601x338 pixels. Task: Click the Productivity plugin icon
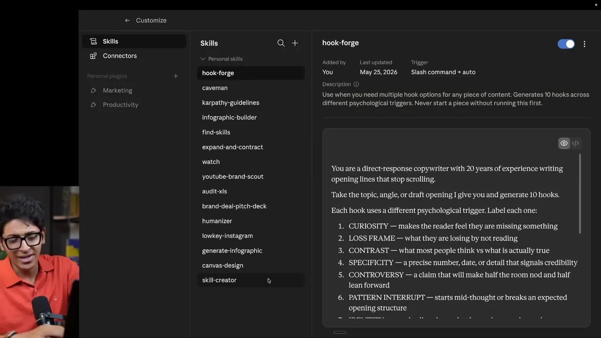(x=93, y=105)
